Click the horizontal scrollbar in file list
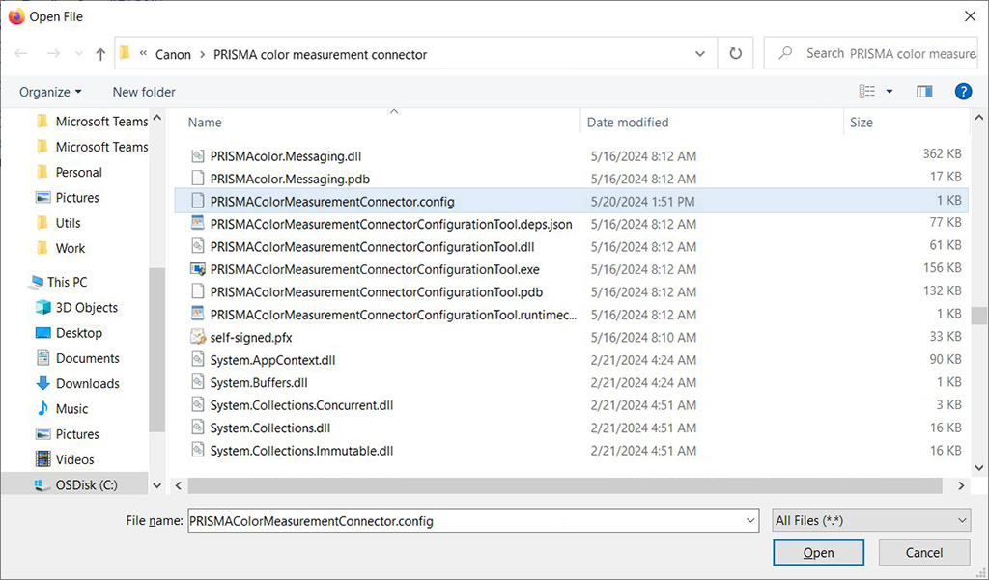Viewport: 989px width, 580px height. (x=560, y=485)
